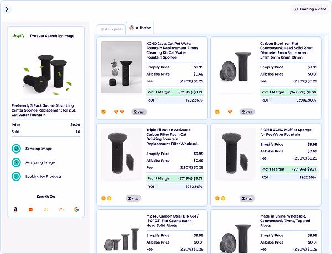This screenshot has height=254, width=332.
Task: Open the Triple Filtration Carbon Filter thumbnail
Action: click(121, 154)
